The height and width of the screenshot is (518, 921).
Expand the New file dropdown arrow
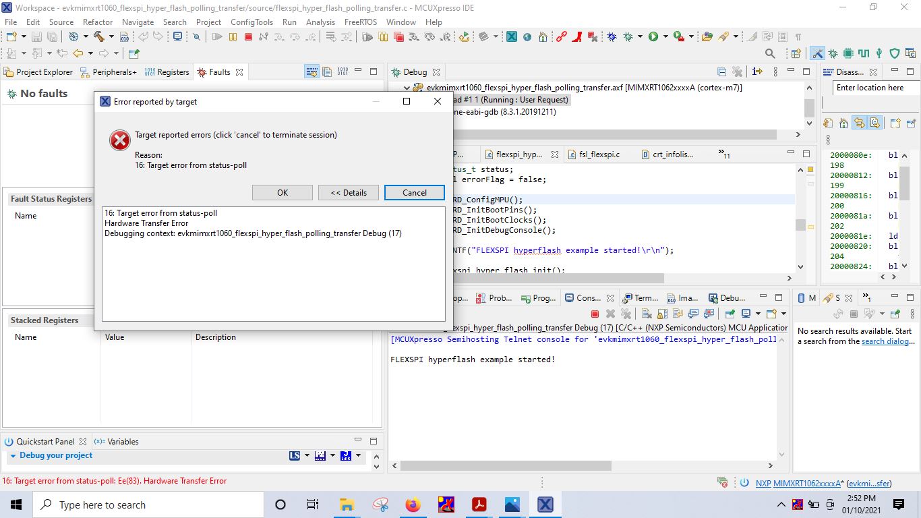tap(24, 37)
